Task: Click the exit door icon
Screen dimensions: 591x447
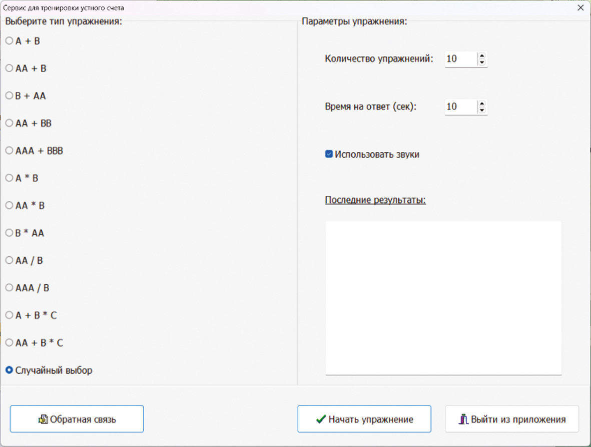Action: [464, 419]
